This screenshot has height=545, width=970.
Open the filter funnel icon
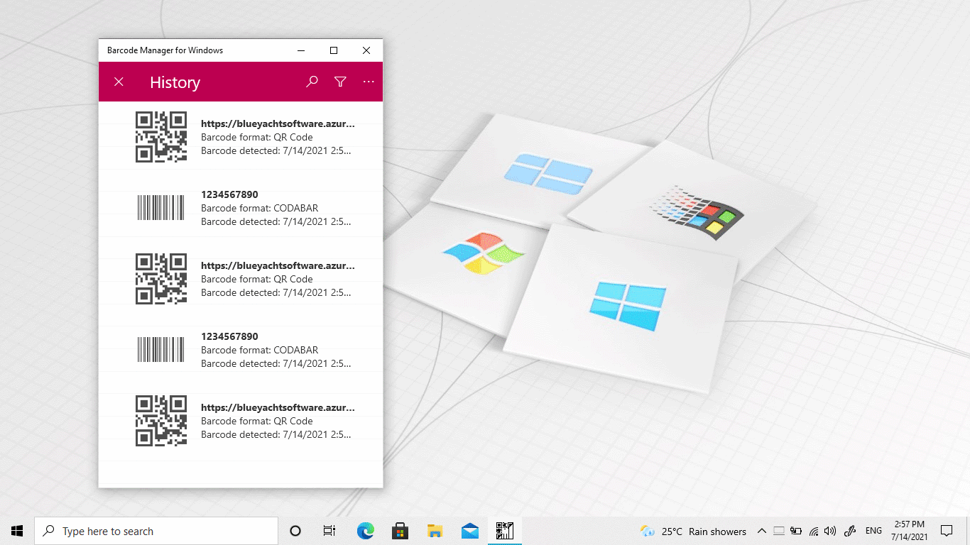[340, 82]
